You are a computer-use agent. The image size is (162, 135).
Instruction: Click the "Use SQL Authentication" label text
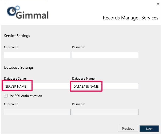click(x=25, y=96)
